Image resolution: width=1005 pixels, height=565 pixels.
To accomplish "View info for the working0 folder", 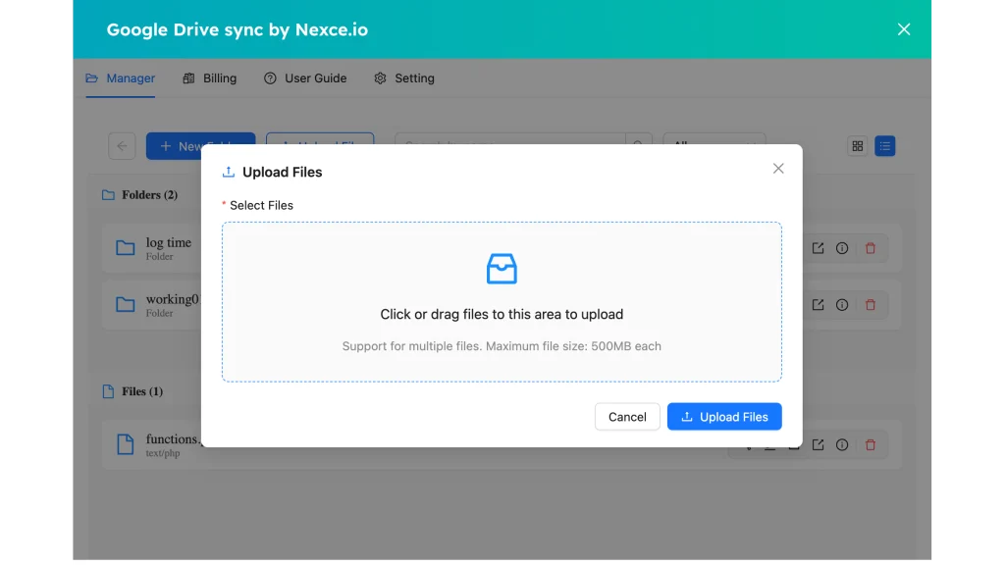I will [x=842, y=305].
